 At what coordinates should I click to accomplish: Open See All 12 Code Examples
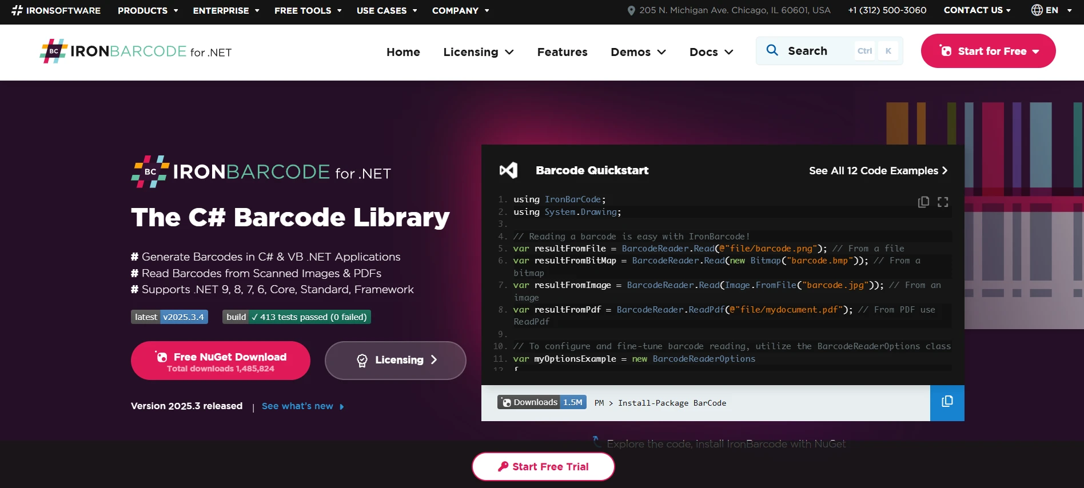click(x=878, y=170)
